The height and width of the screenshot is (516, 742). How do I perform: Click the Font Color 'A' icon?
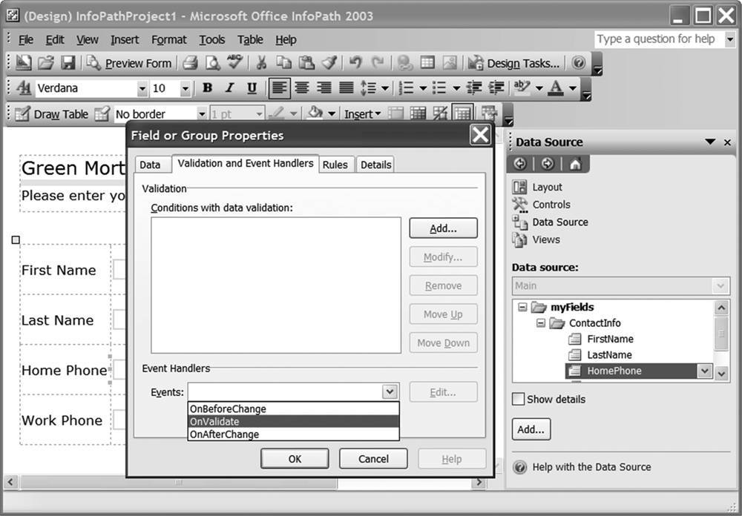(x=556, y=88)
